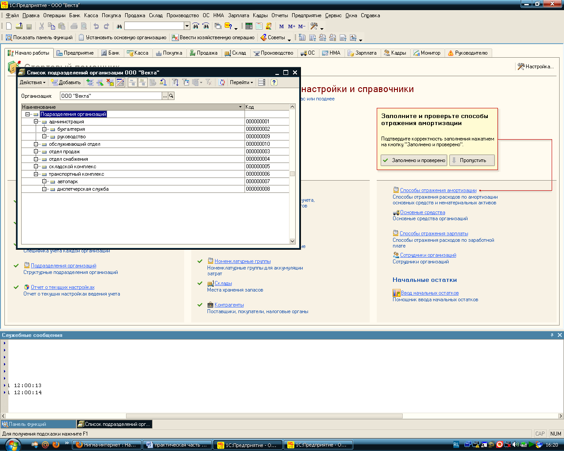The width and height of the screenshot is (564, 451).
Task: Click Filter and sort funnel icon
Action: point(175,82)
